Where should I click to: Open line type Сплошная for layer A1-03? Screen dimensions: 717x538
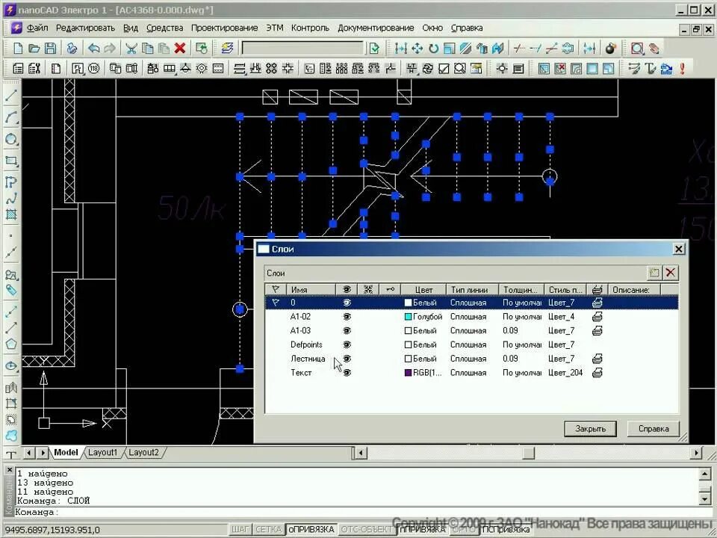coord(468,331)
